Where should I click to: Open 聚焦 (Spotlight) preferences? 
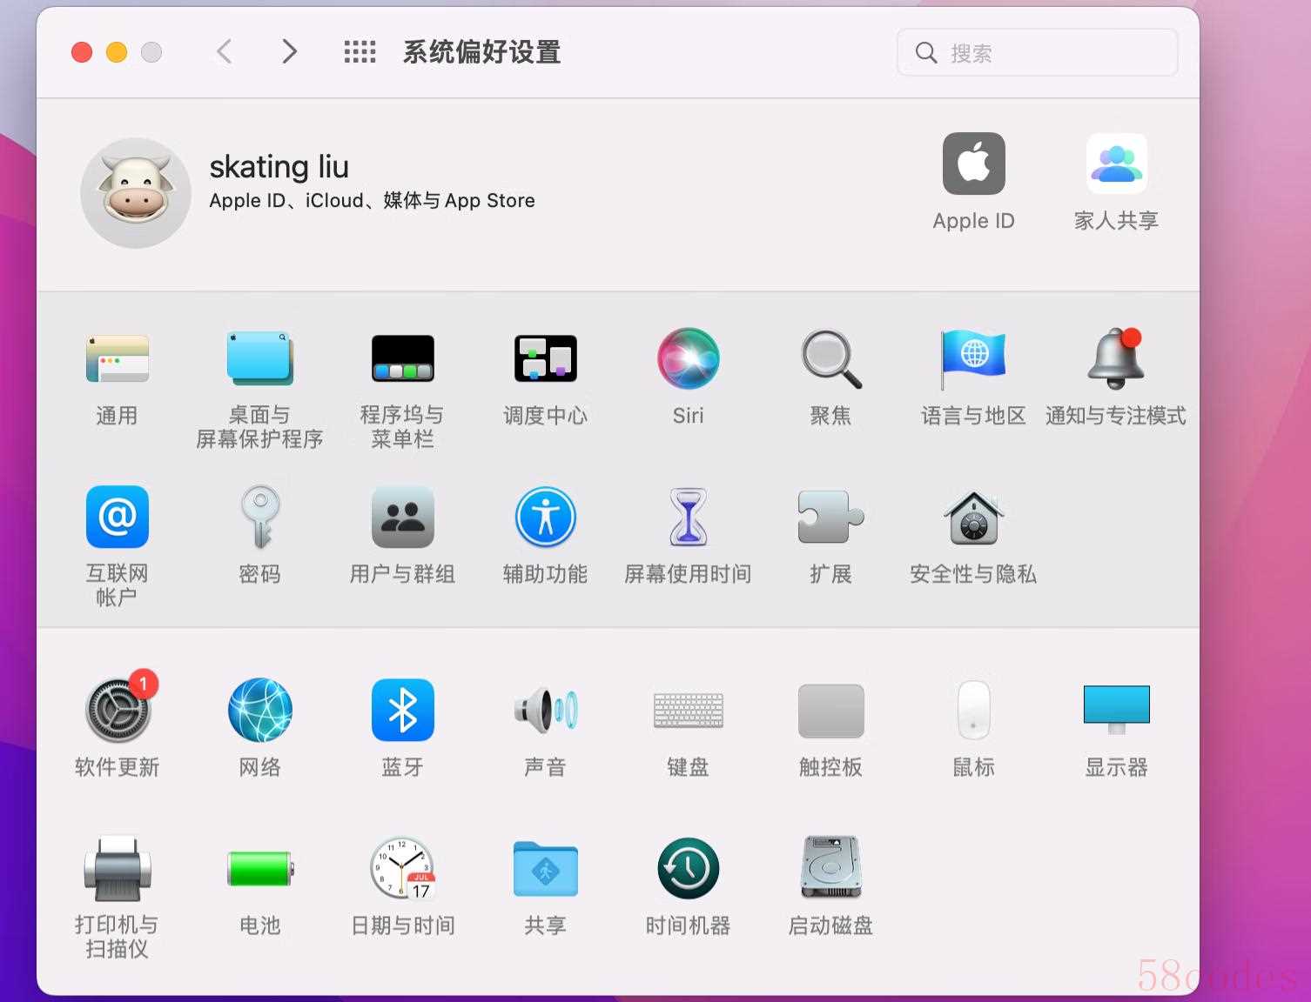830,358
